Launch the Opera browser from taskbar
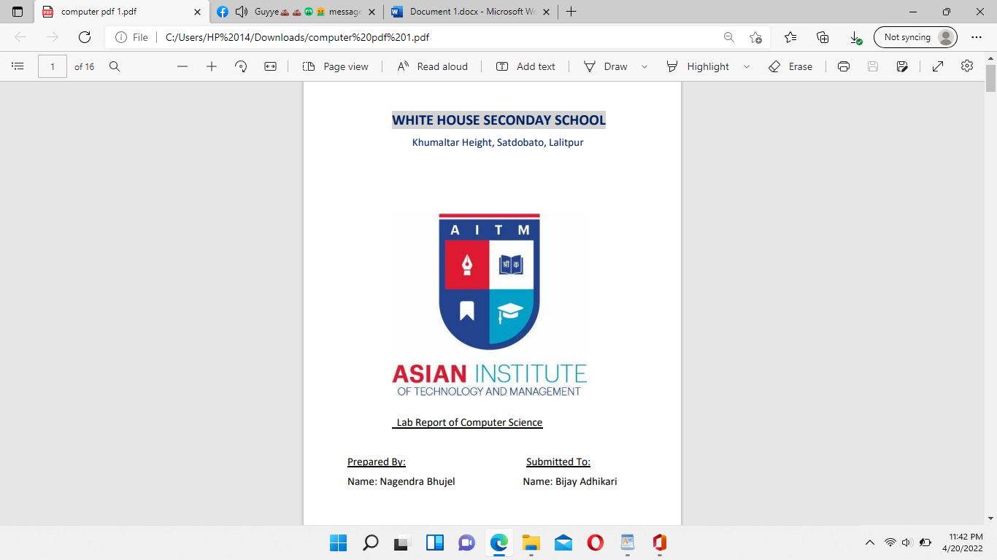The width and height of the screenshot is (997, 560). coord(595,542)
